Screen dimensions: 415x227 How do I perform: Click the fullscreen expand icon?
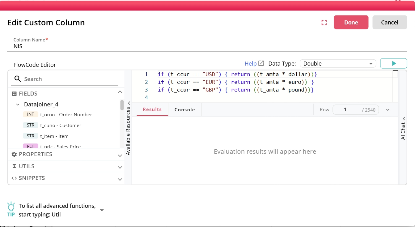(x=324, y=23)
